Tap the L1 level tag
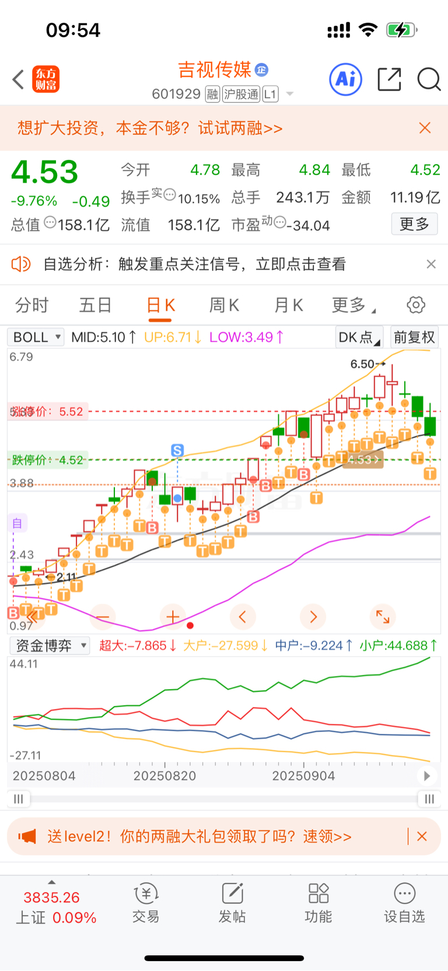Viewport: 448px width, 971px height. point(270,94)
